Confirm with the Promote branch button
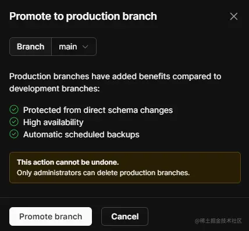249x231 pixels. click(51, 216)
